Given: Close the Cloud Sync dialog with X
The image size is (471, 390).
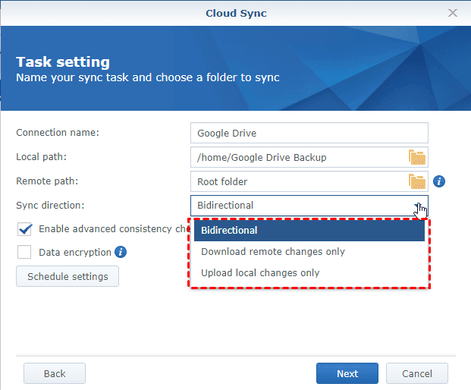Looking at the screenshot, I should (453, 13).
